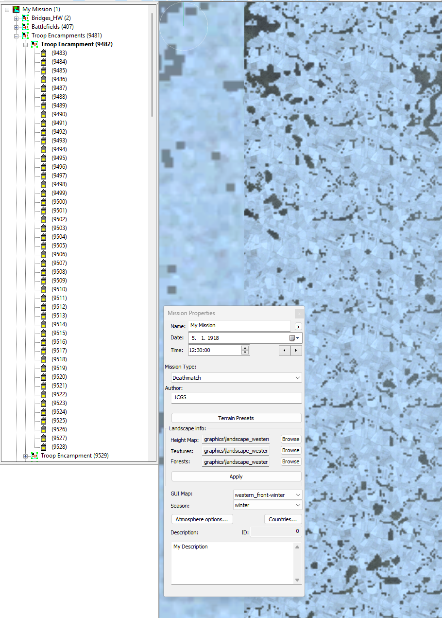The width and height of the screenshot is (442, 618).
Task: Open the Date calendar picker icon
Action: click(295, 338)
